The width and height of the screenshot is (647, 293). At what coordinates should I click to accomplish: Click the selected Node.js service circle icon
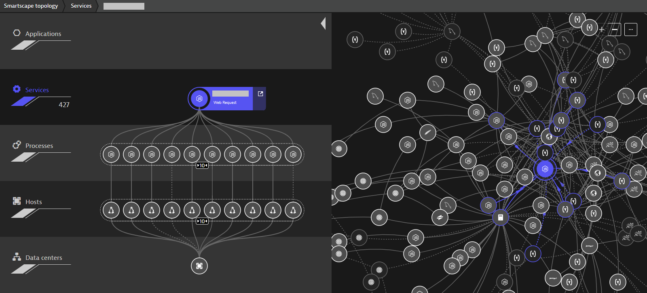pyautogui.click(x=199, y=99)
